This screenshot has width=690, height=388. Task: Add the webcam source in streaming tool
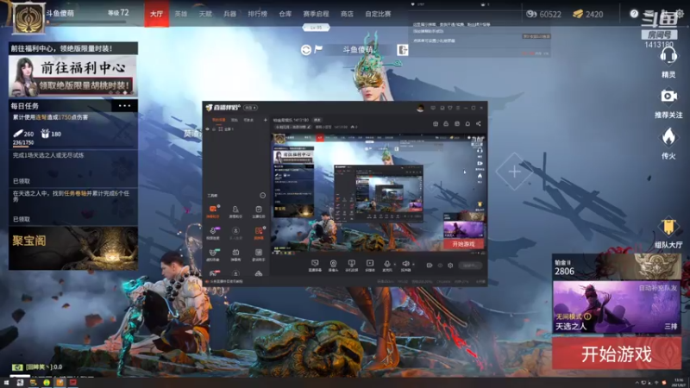[x=333, y=265]
